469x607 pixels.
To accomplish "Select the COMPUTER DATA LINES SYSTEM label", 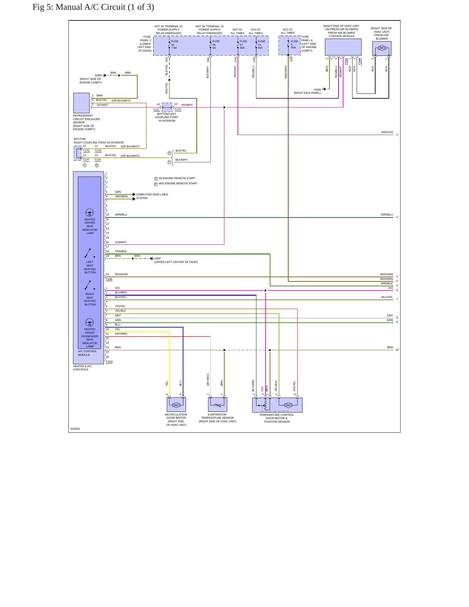I will click(152, 196).
